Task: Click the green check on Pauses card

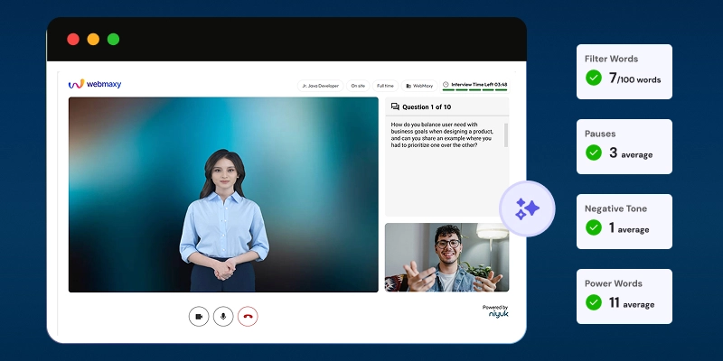Action: (594, 153)
